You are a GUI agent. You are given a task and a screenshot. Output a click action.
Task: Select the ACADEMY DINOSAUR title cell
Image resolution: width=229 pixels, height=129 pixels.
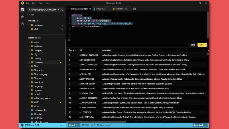[x=89, y=55]
